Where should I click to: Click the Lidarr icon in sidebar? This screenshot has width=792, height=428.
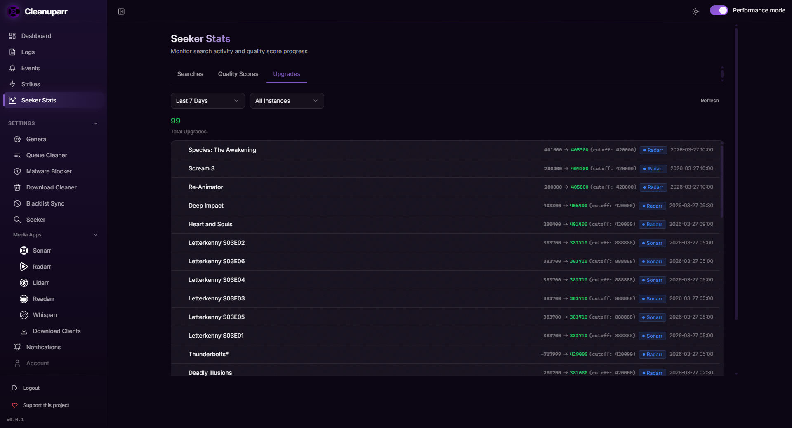point(24,283)
